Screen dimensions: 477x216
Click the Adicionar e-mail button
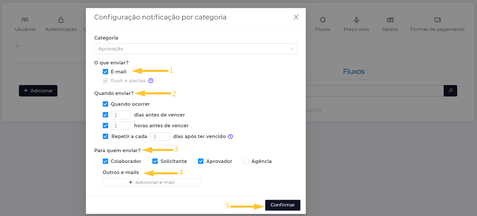[x=151, y=182]
